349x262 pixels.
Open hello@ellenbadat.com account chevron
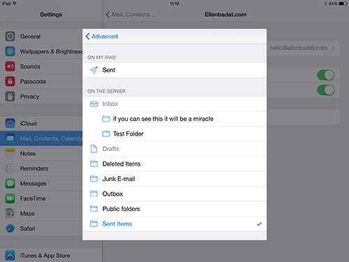point(333,48)
